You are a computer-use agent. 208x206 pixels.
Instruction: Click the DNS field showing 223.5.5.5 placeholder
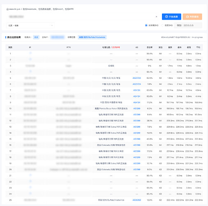click(x=188, y=26)
